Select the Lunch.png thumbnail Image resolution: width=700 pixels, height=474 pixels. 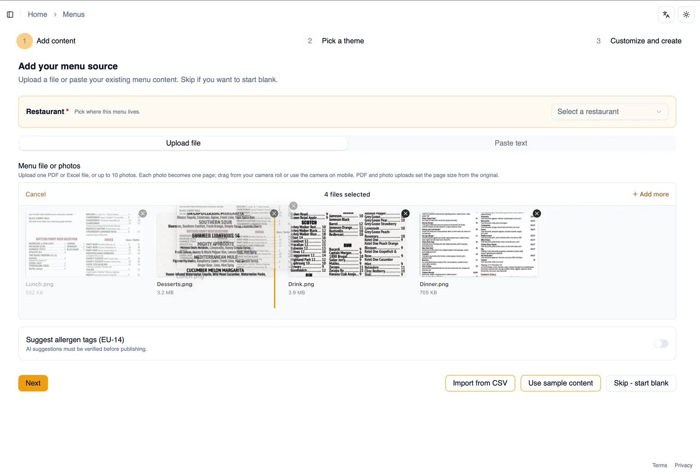point(84,245)
